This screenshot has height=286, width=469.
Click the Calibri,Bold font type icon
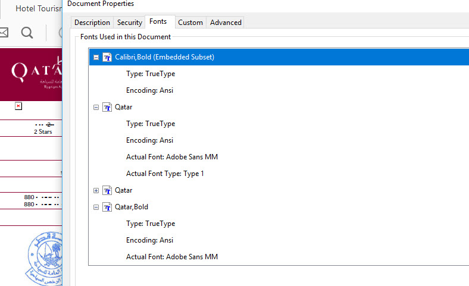107,57
